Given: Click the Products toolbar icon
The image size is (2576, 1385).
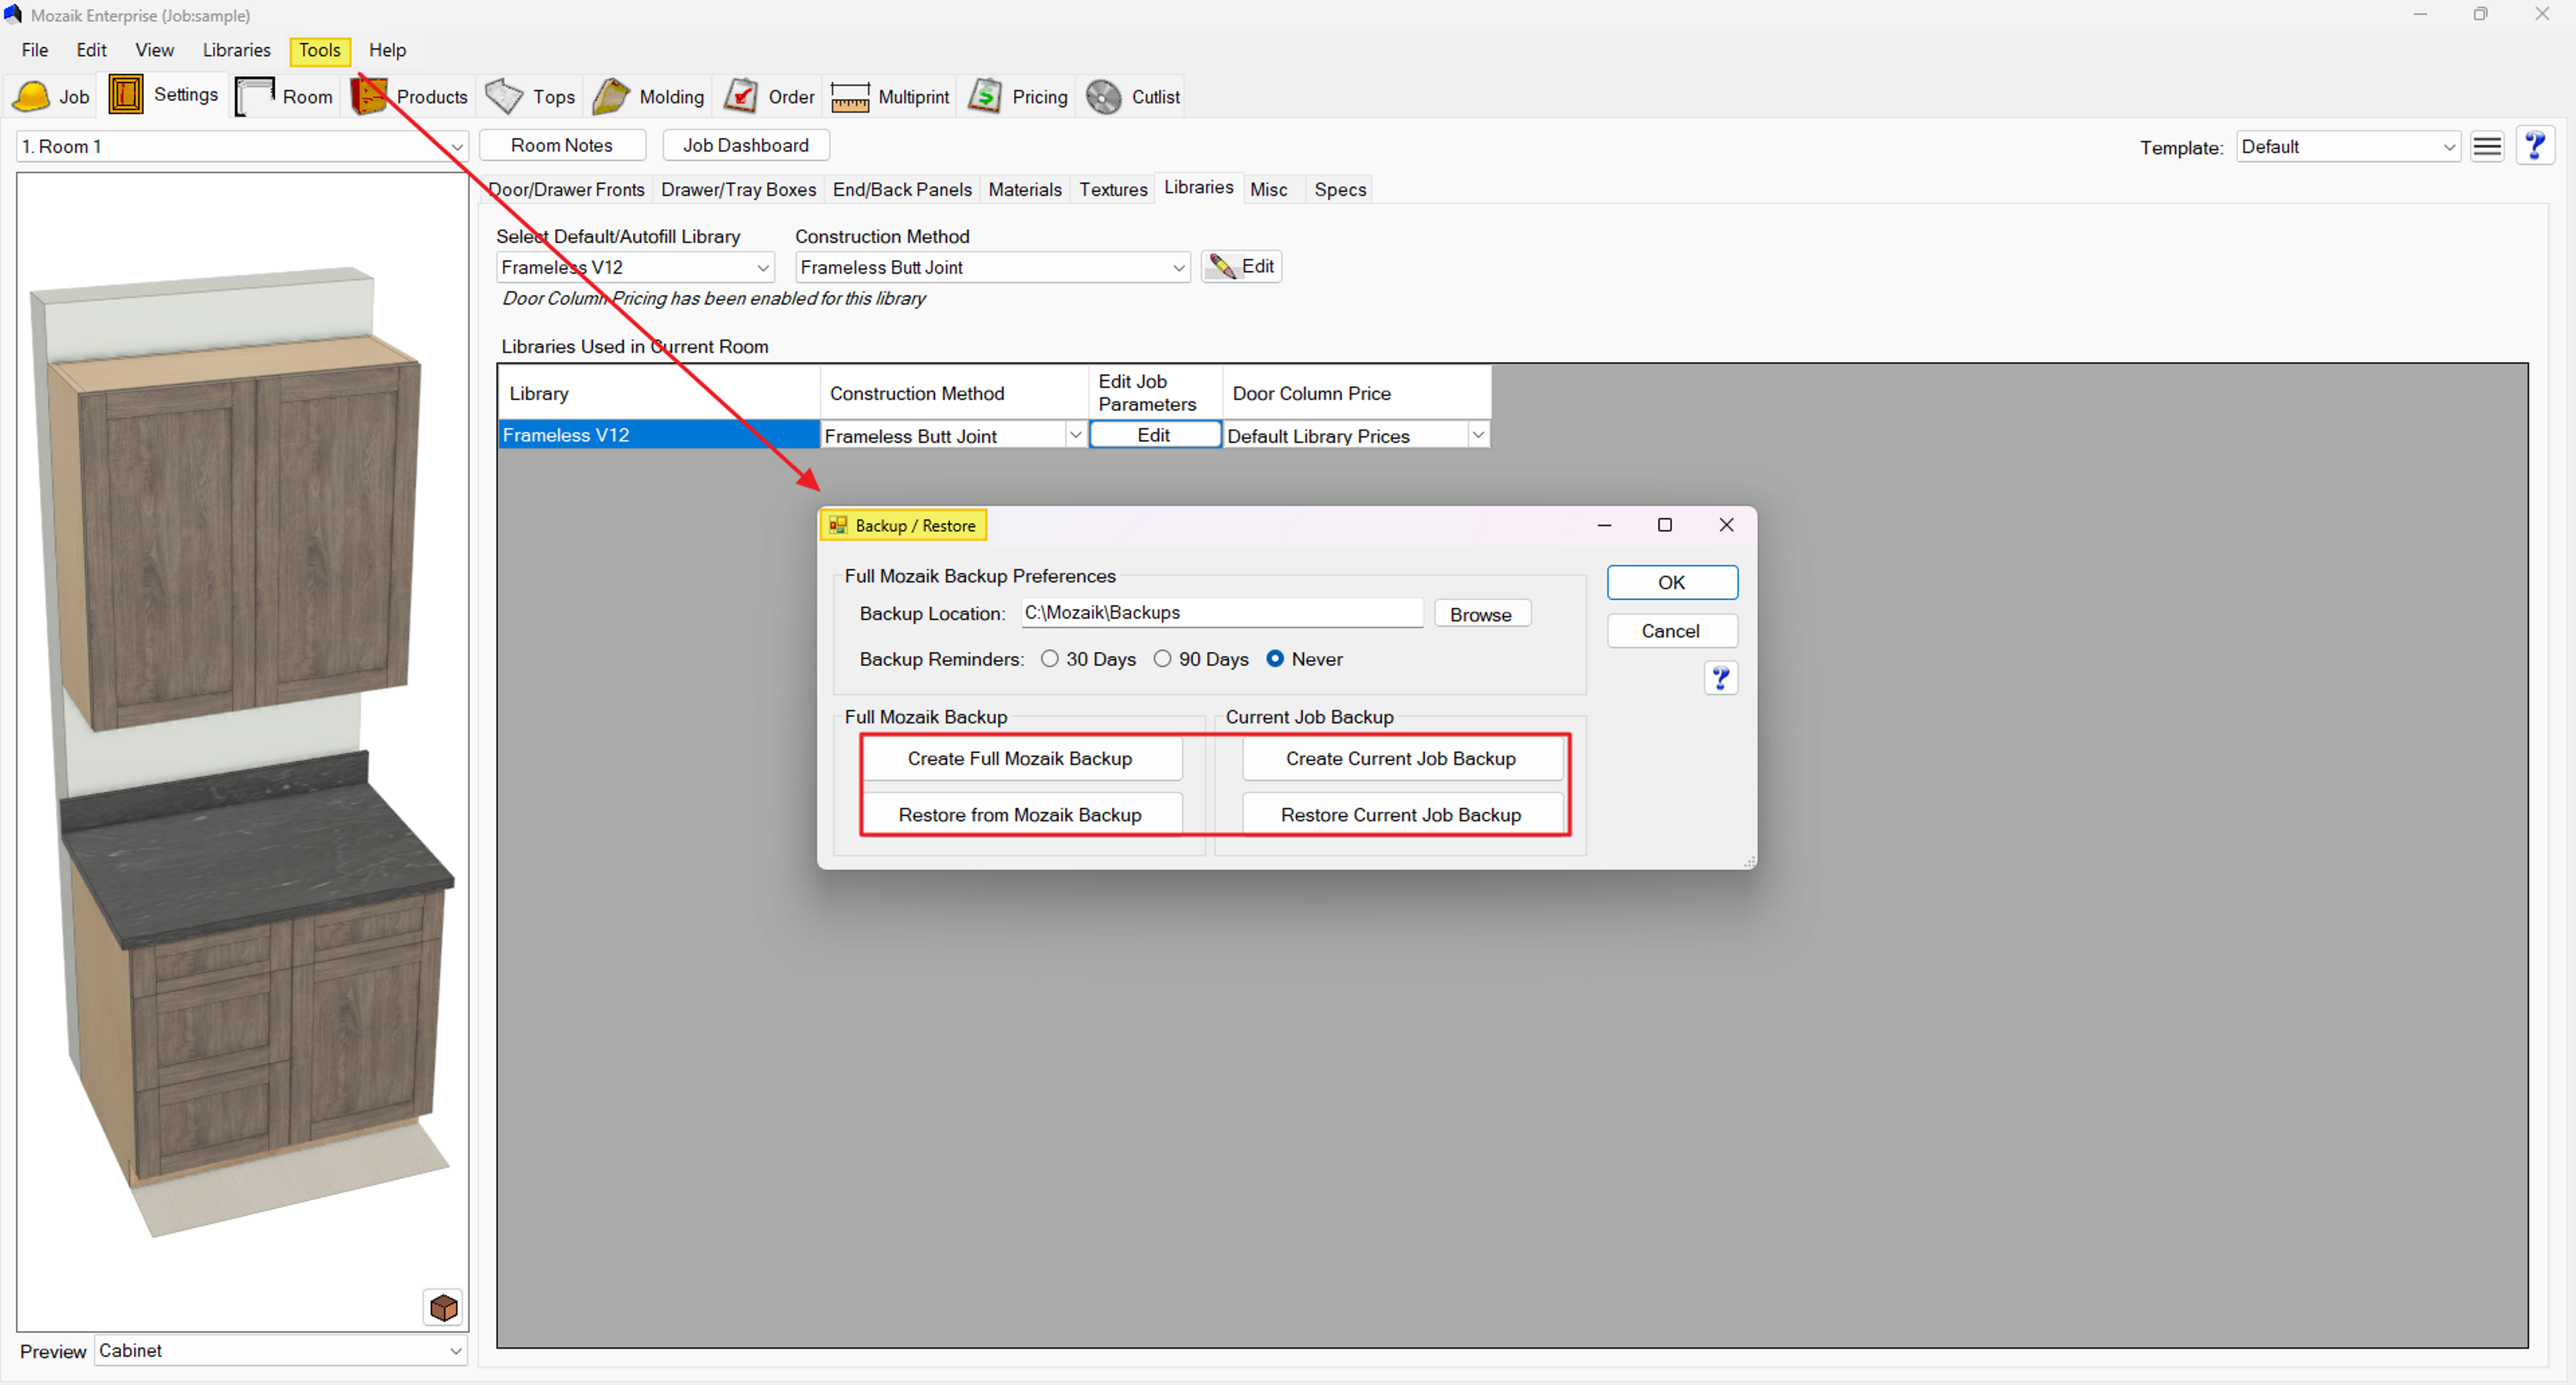Looking at the screenshot, I should 369,96.
